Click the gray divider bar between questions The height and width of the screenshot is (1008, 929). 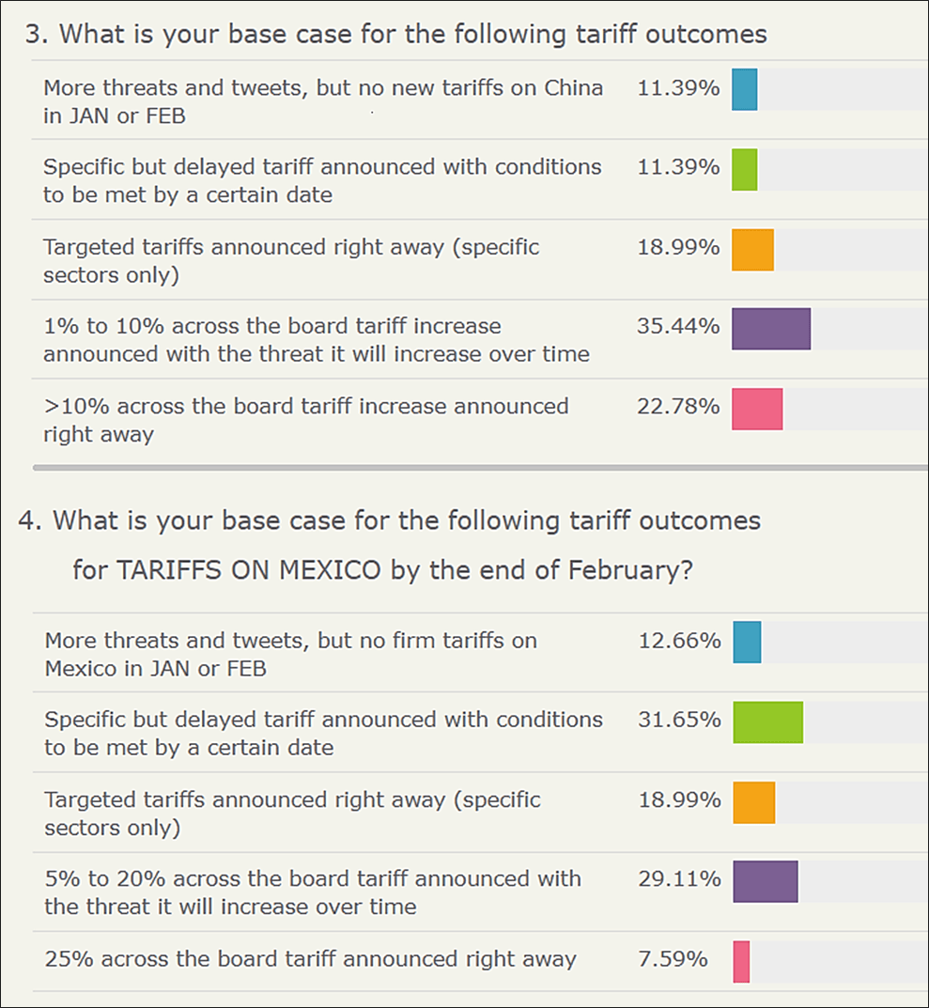[479, 466]
